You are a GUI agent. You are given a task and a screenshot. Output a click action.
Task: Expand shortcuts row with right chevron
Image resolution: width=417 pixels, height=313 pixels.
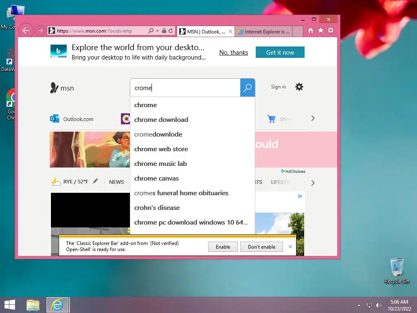click(x=313, y=119)
